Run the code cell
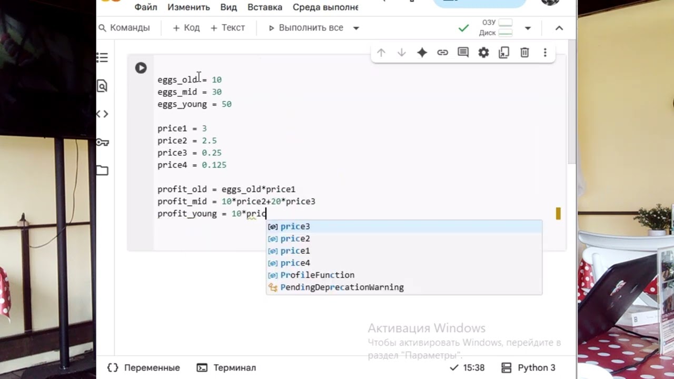The height and width of the screenshot is (379, 674). point(141,68)
